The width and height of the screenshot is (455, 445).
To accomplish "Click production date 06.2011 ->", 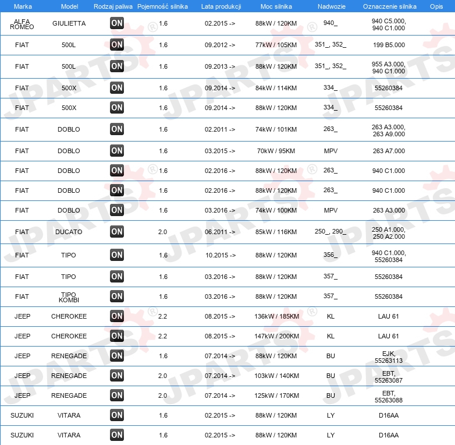I will coord(220,232).
